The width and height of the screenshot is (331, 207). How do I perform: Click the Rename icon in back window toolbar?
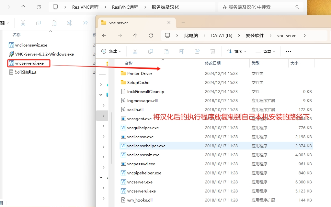[70, 23]
